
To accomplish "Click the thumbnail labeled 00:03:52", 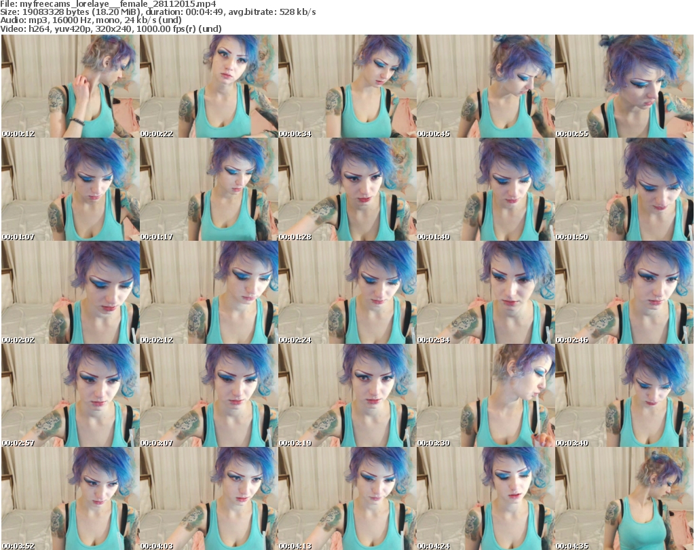I will pos(71,498).
